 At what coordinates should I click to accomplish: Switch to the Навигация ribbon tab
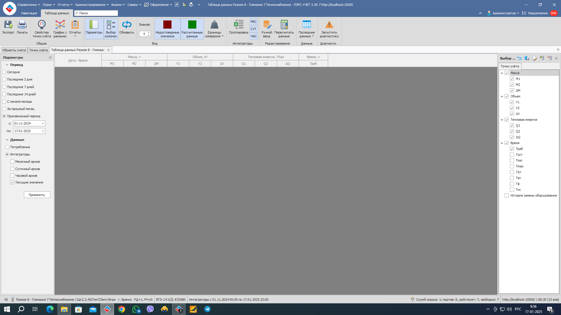[29, 13]
